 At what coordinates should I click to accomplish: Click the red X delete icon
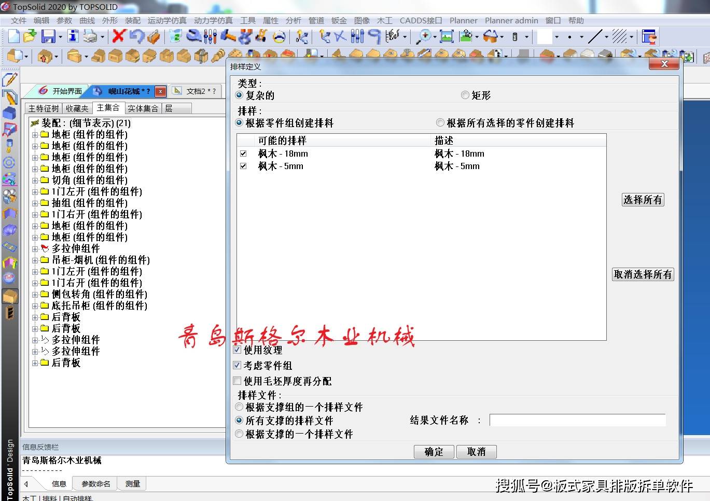pyautogui.click(x=119, y=36)
